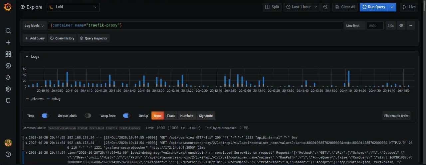Viewport: 426px width, 165px height.
Task: Open the Create plus icon in sidebar
Action: [8, 42]
